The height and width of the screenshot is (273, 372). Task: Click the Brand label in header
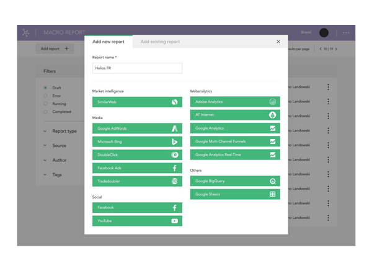point(306,32)
